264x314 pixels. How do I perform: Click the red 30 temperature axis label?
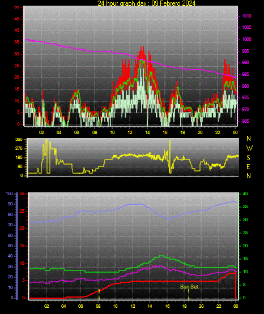(x=22, y=194)
